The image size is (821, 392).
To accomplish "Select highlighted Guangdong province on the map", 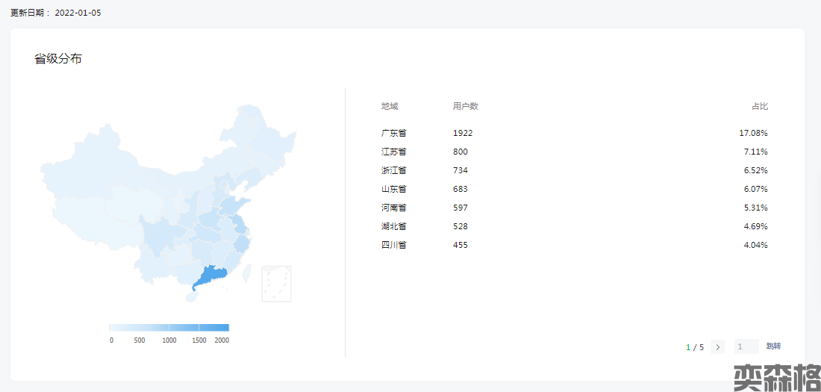I will click(x=210, y=277).
